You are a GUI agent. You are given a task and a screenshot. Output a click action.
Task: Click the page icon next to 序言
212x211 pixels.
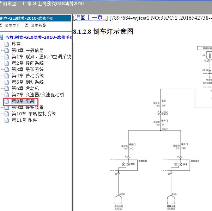[x=6, y=44]
